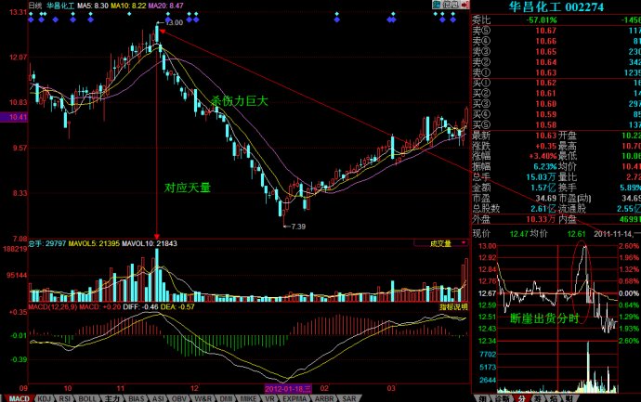Screen dimensions: 641x402
Task: Click the 指标说明 indicator description link
Action: (453, 305)
